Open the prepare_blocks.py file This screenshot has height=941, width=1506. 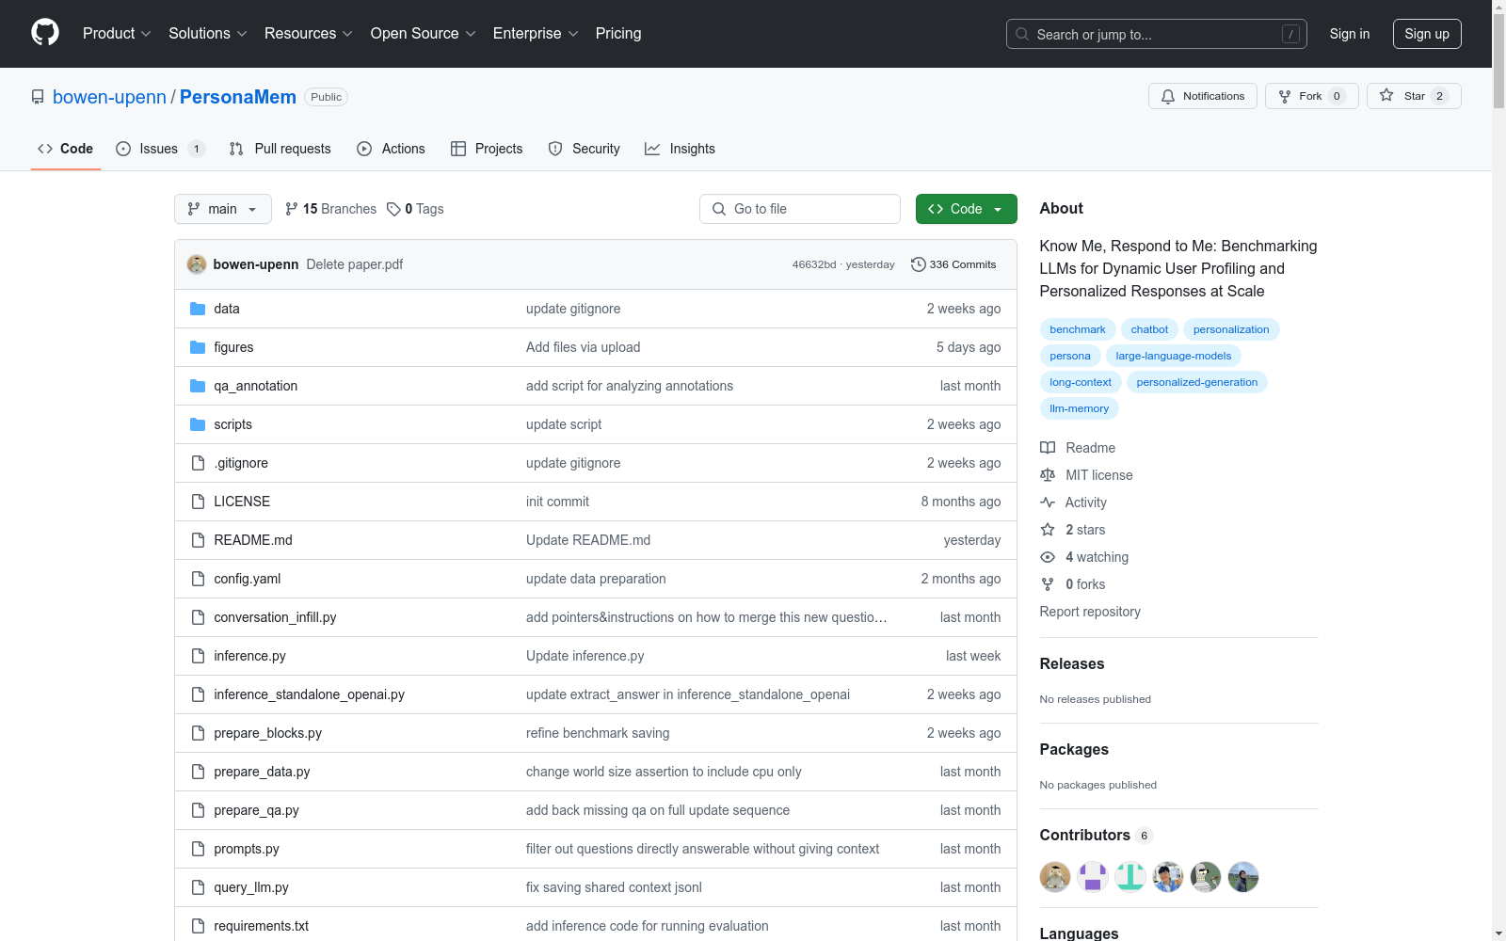pos(267,733)
